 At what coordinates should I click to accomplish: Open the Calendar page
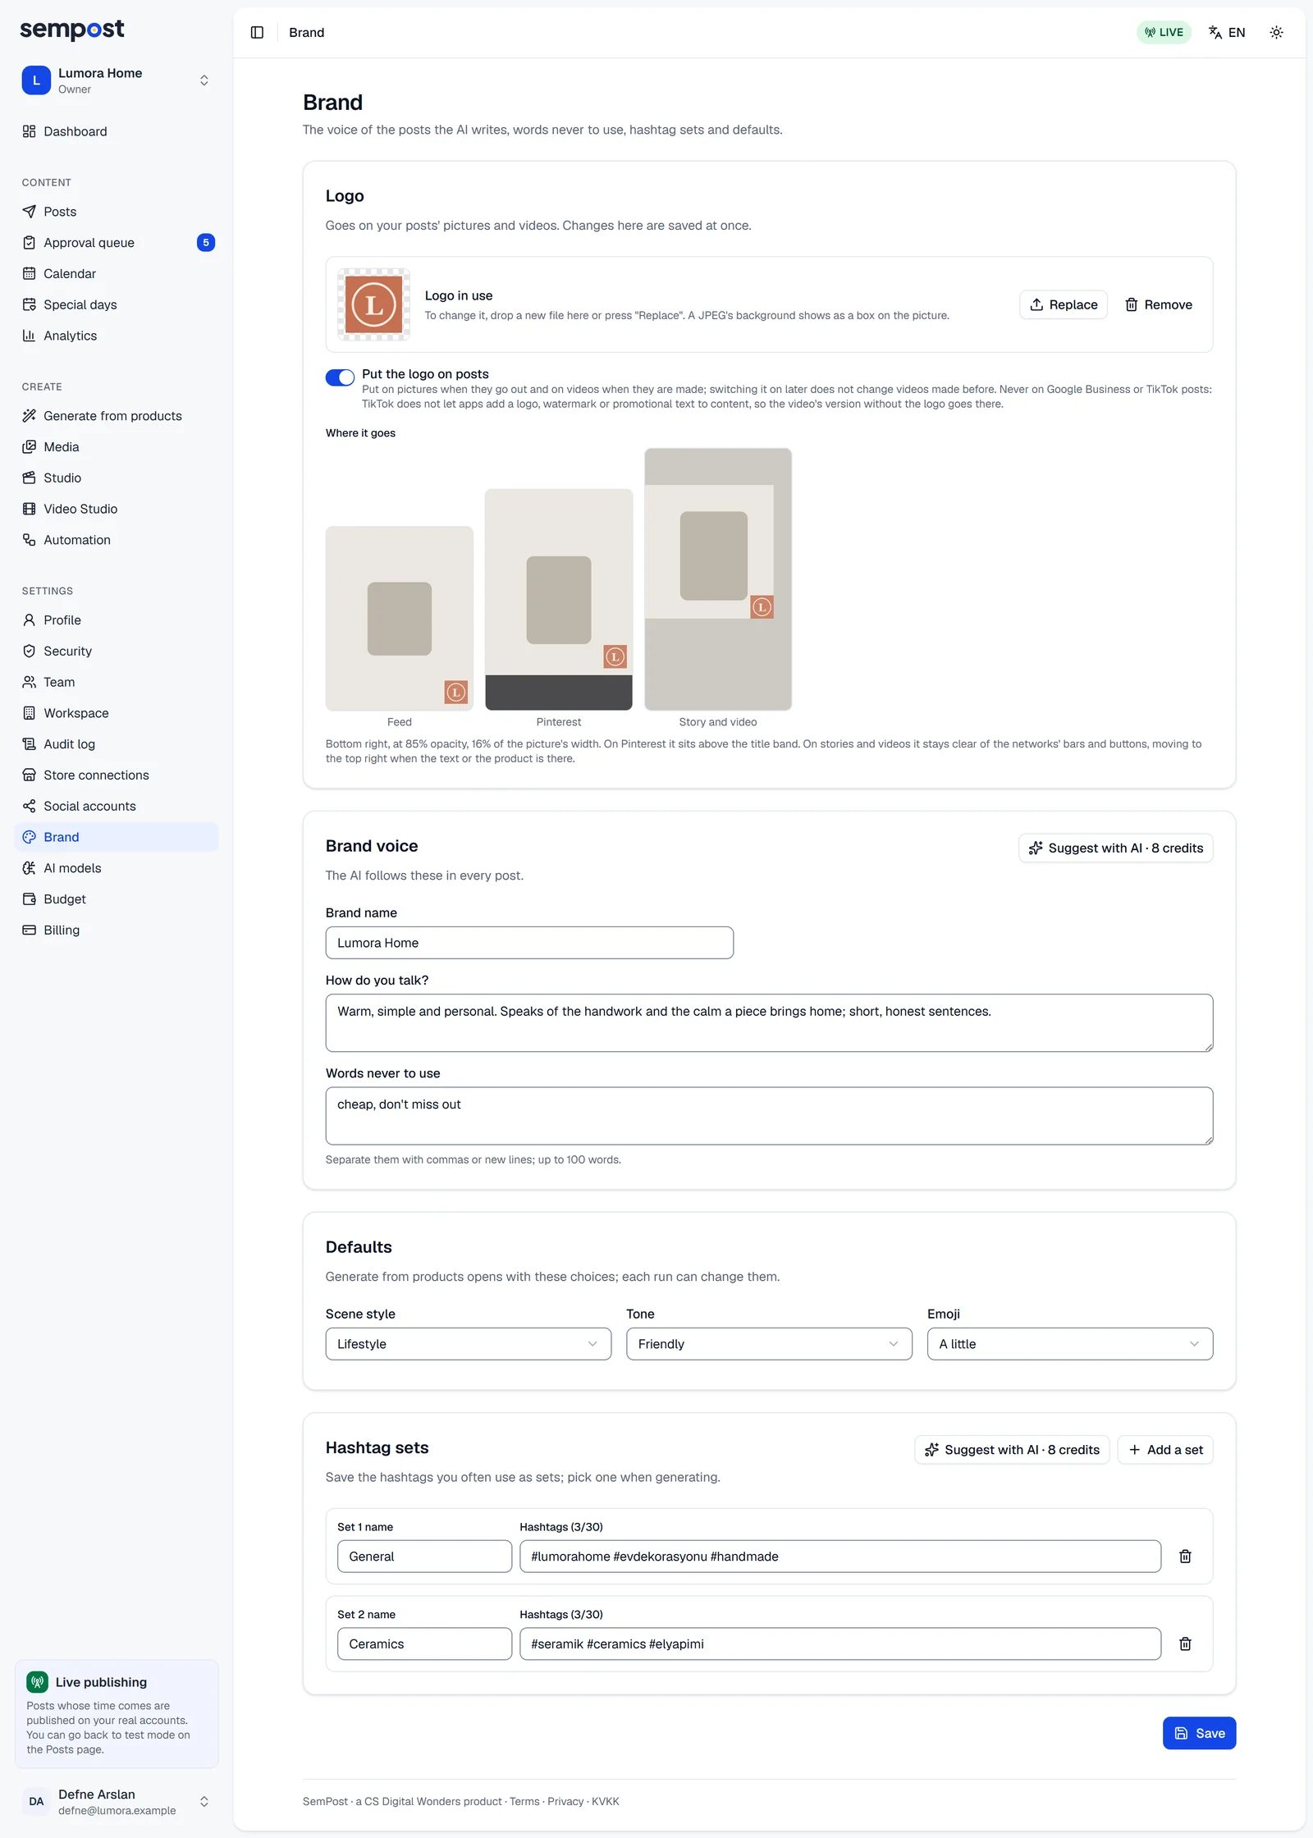(117, 273)
